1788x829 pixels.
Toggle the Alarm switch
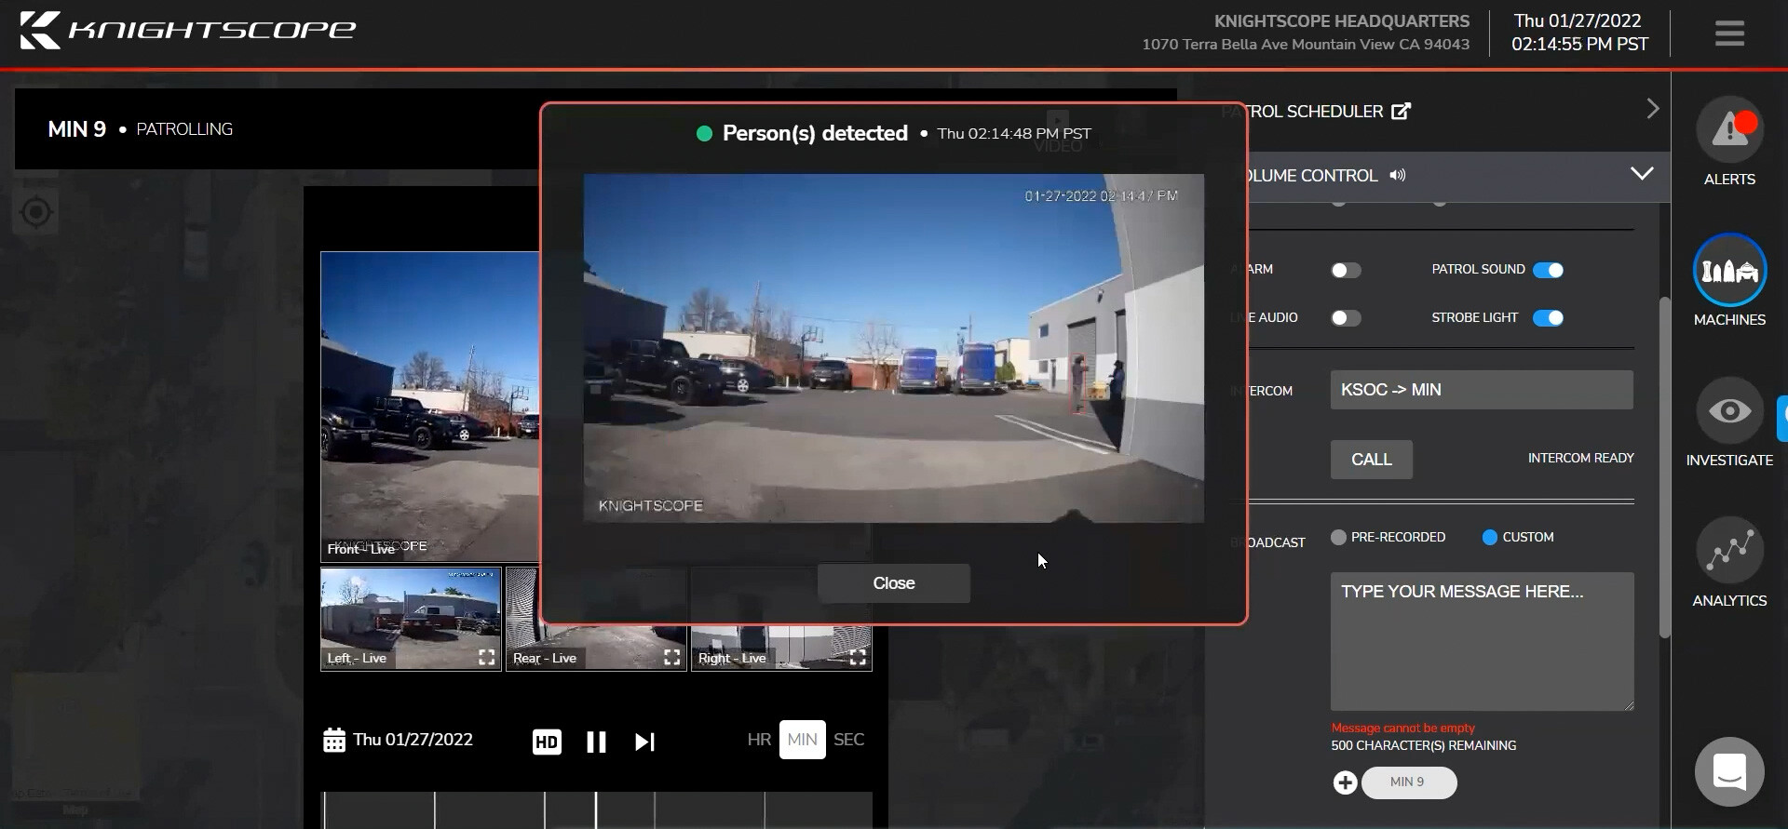[x=1346, y=270]
